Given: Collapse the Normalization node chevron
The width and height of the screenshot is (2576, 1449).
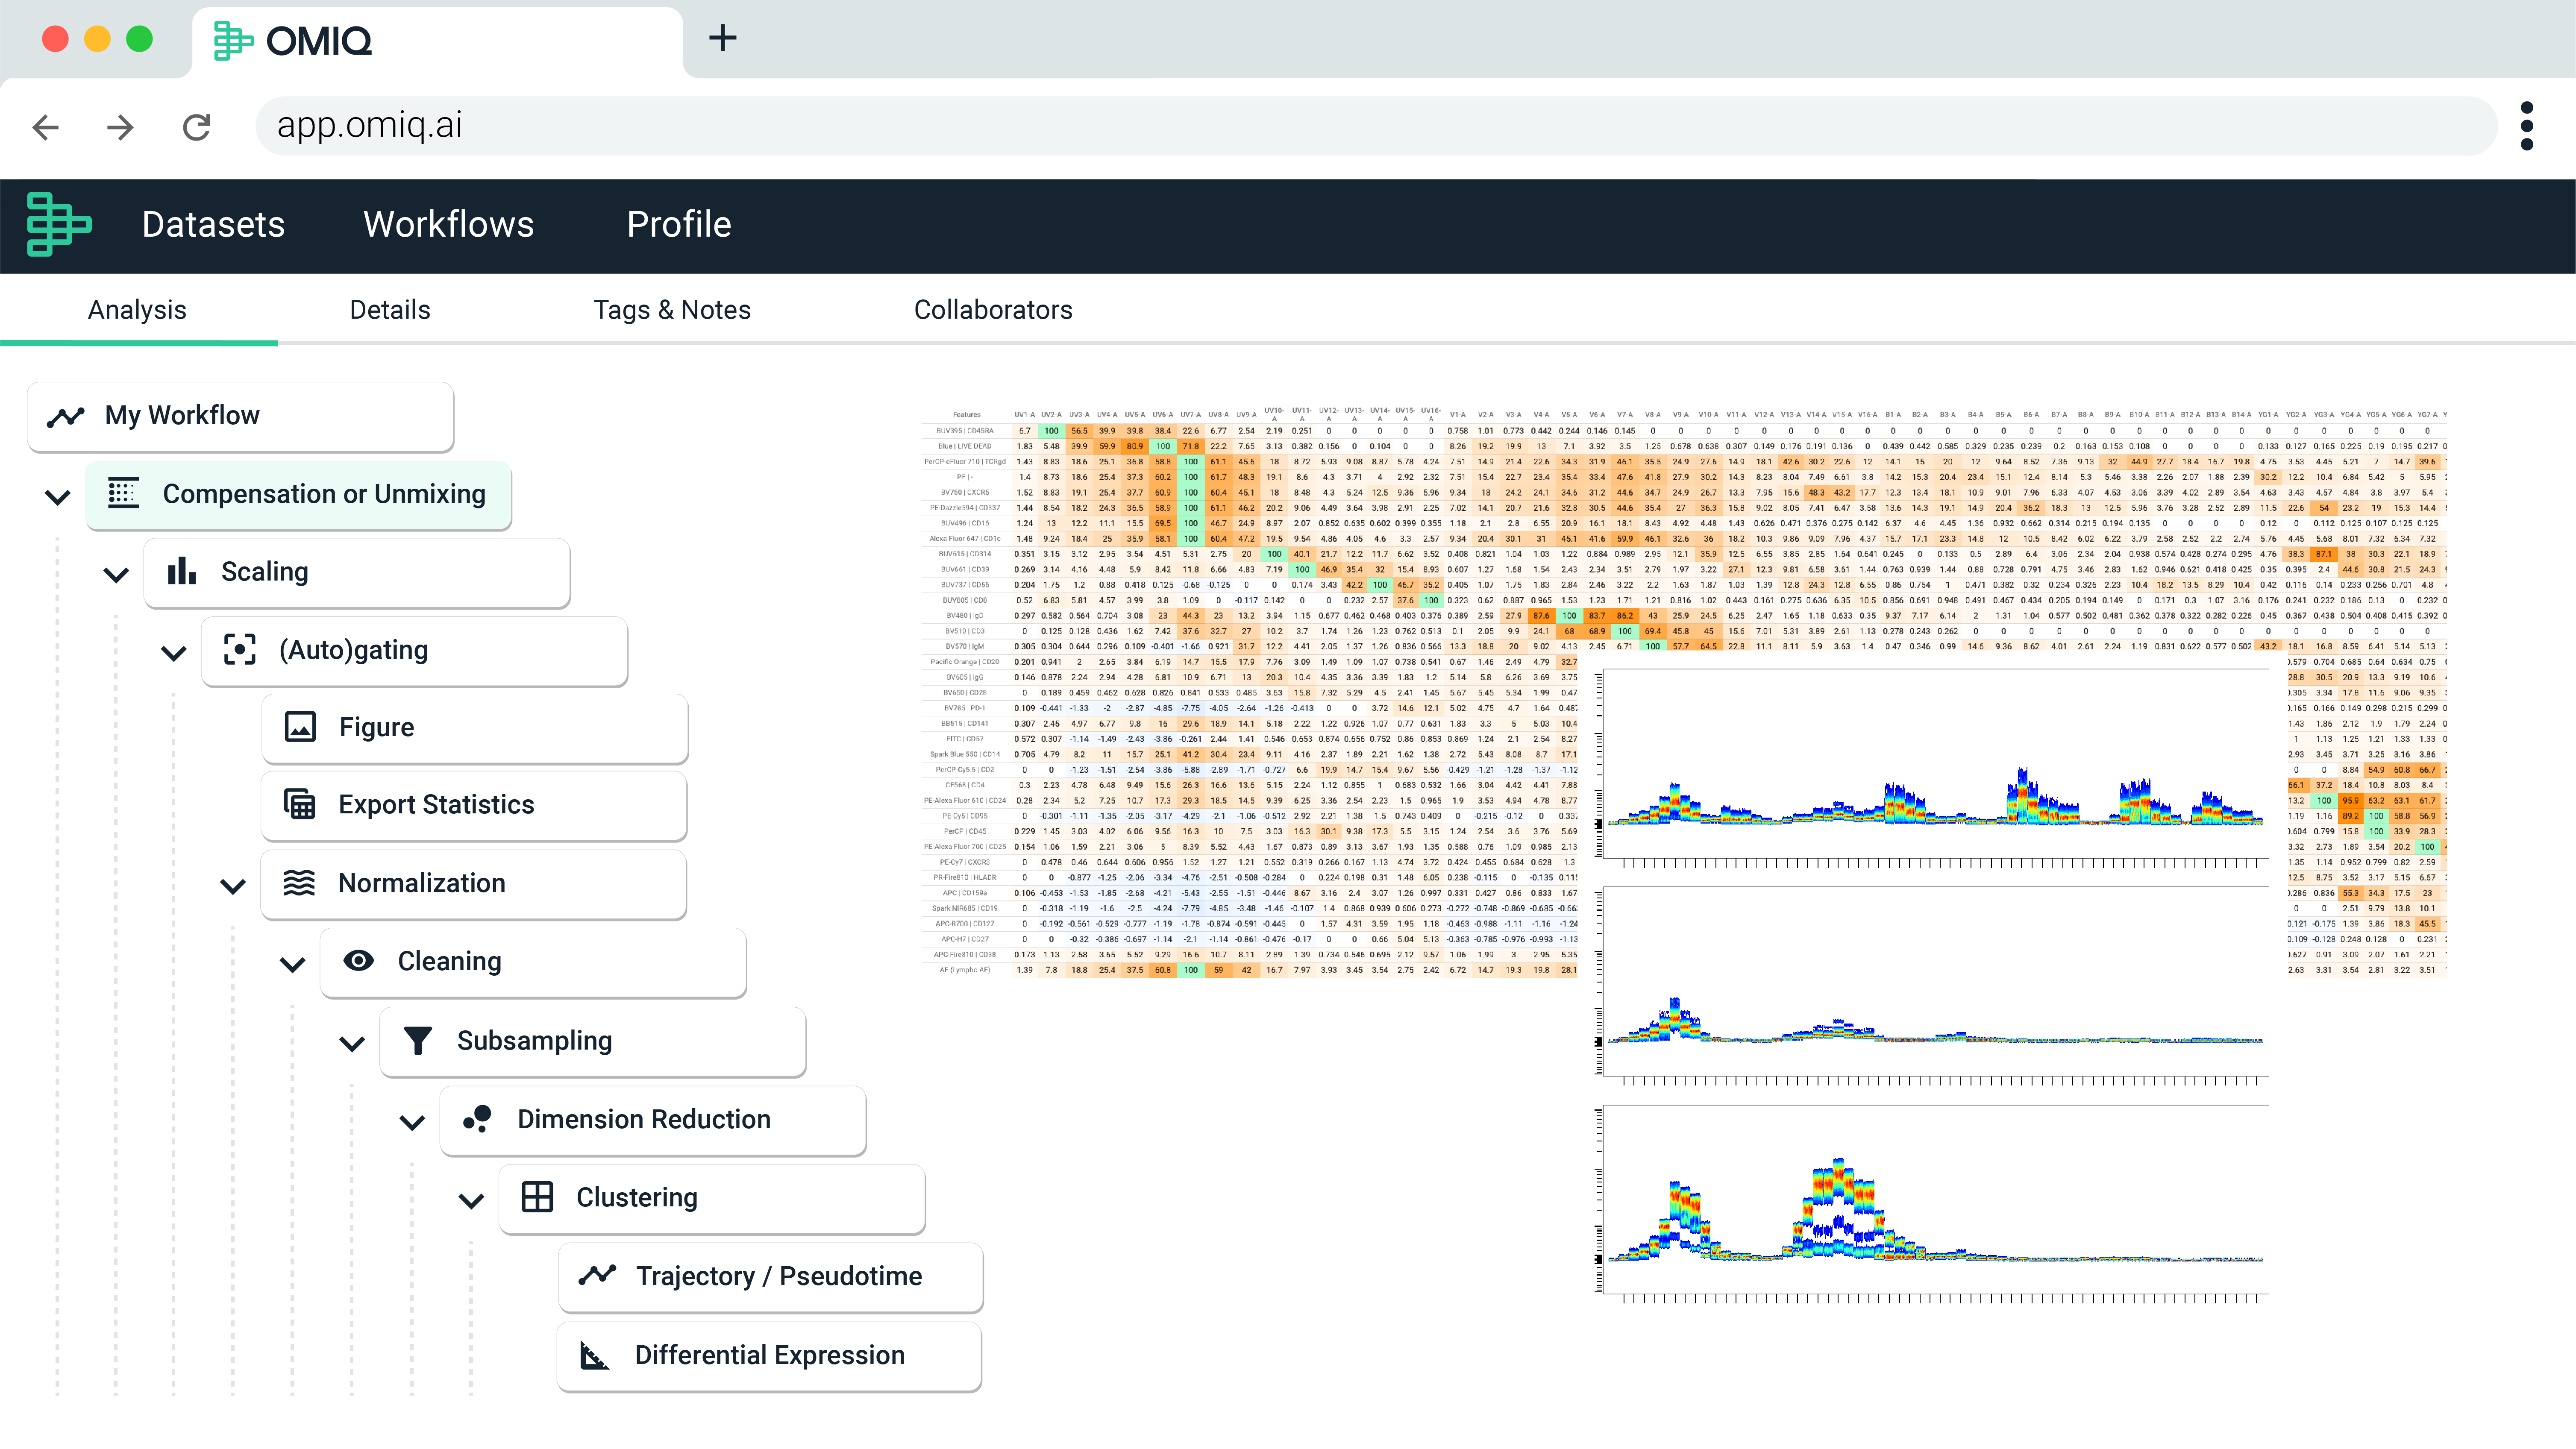Looking at the screenshot, I should (233, 885).
